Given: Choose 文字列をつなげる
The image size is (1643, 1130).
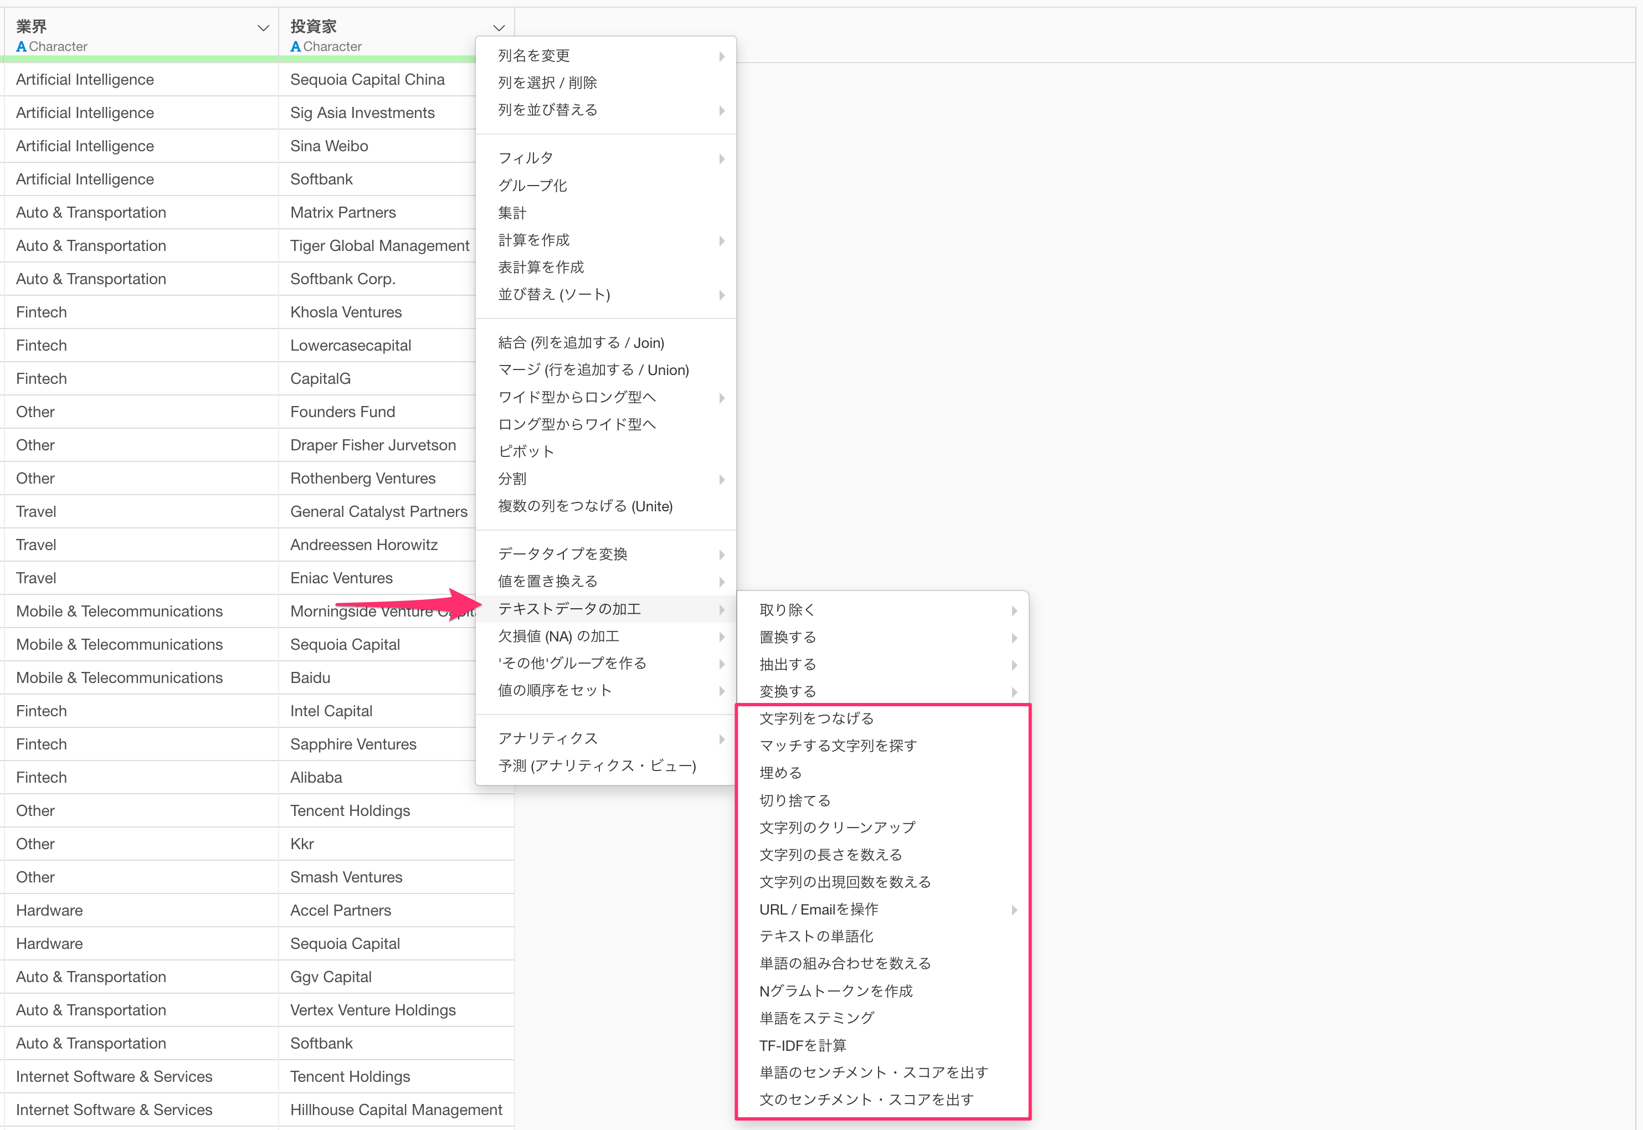Looking at the screenshot, I should (x=883, y=718).
